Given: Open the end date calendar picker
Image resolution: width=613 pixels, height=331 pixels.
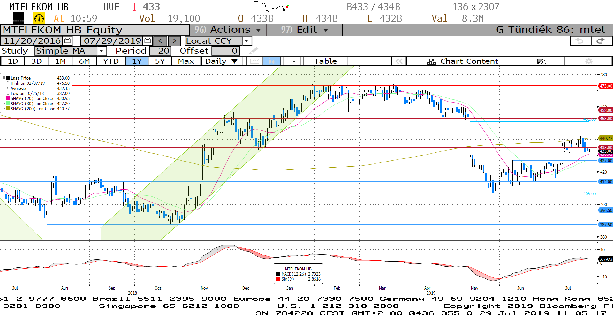Looking at the screenshot, I should click(148, 41).
